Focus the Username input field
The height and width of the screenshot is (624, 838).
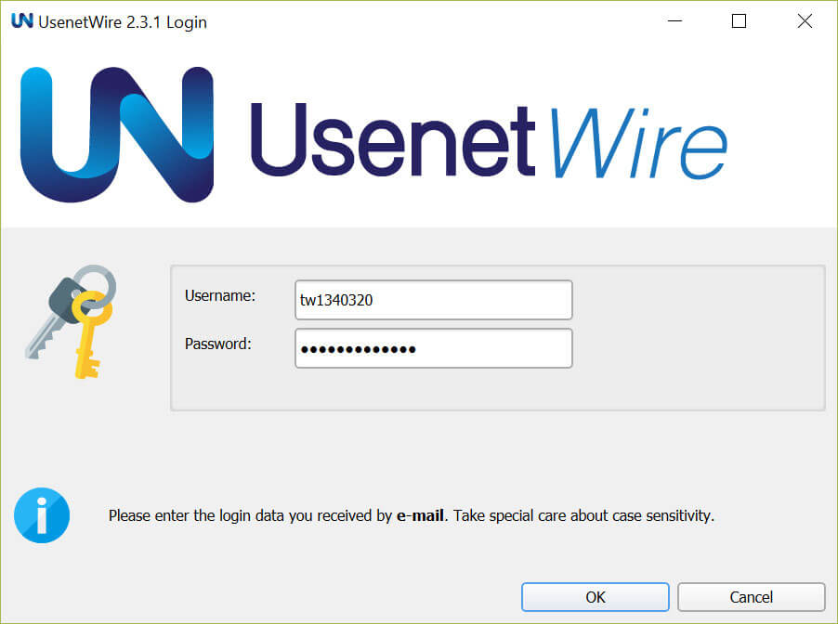pyautogui.click(x=433, y=300)
